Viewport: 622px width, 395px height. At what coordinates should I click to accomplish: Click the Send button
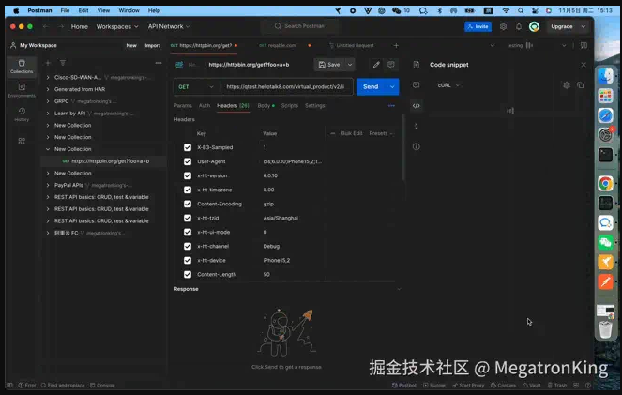371,87
